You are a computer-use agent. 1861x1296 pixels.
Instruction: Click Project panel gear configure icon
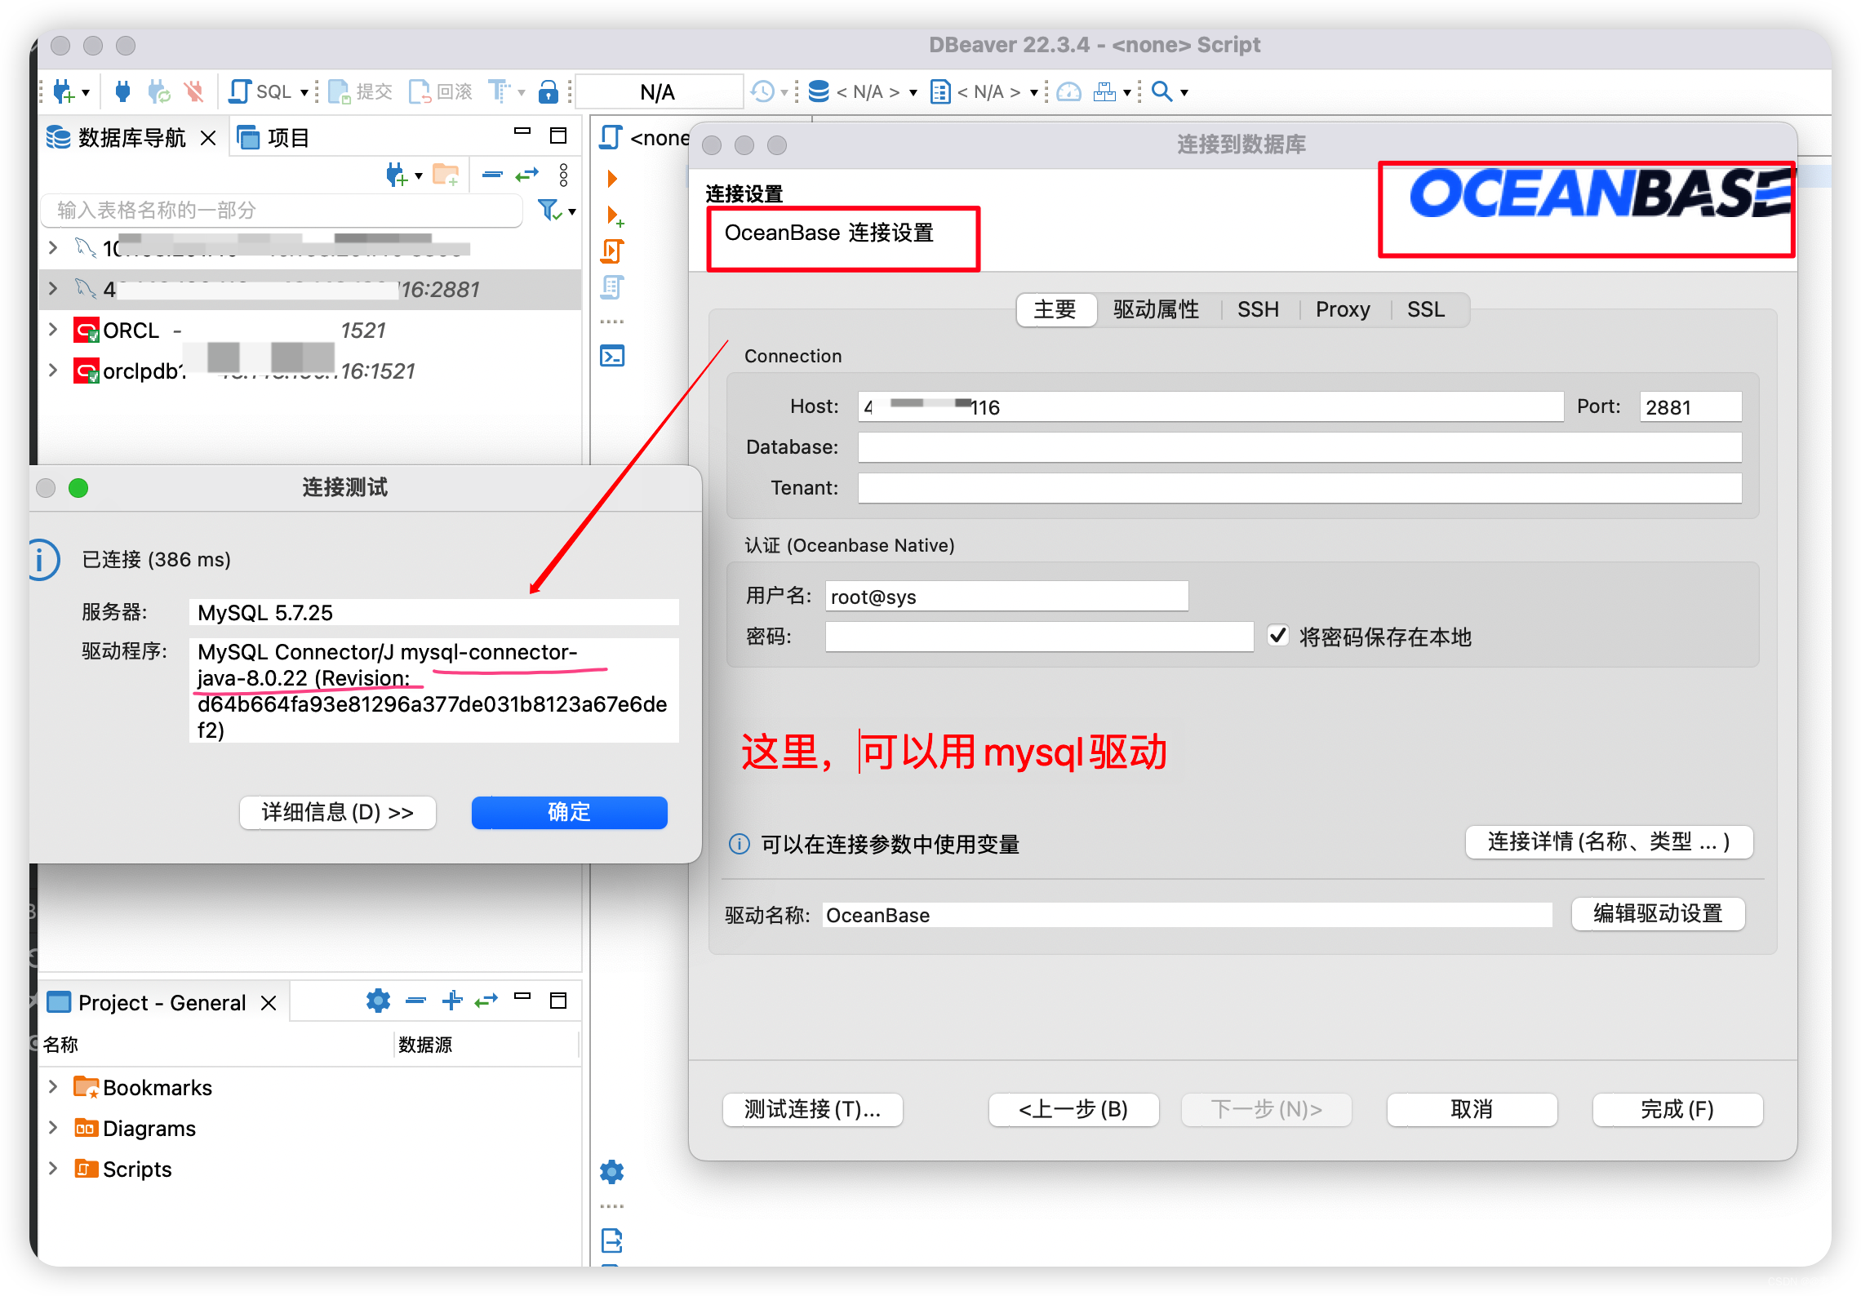pyautogui.click(x=378, y=1000)
